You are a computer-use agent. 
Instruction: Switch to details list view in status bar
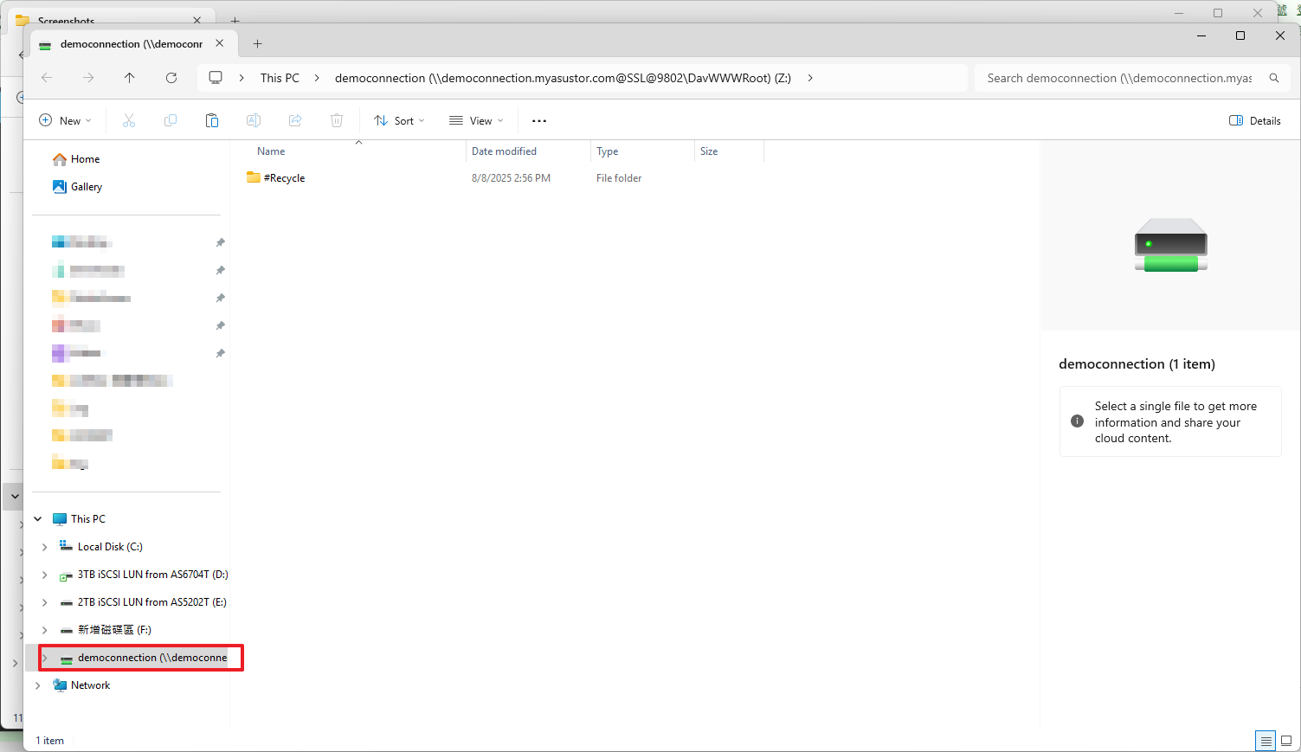tap(1266, 741)
